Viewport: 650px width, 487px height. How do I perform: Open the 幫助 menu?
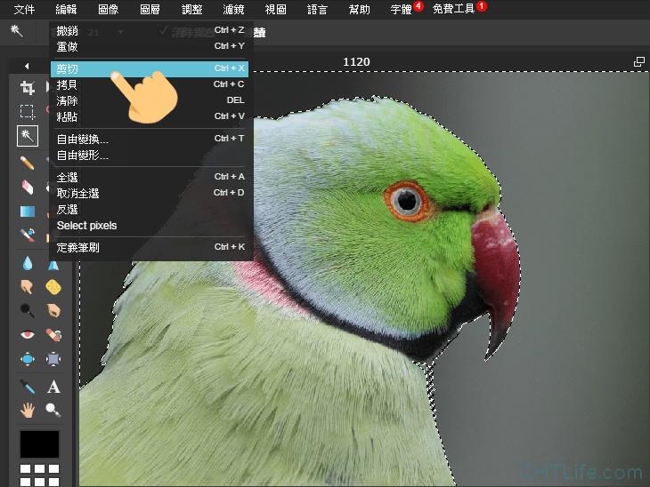(360, 9)
